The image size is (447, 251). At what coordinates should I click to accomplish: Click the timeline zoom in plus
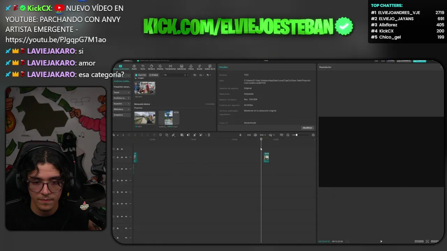point(313,135)
